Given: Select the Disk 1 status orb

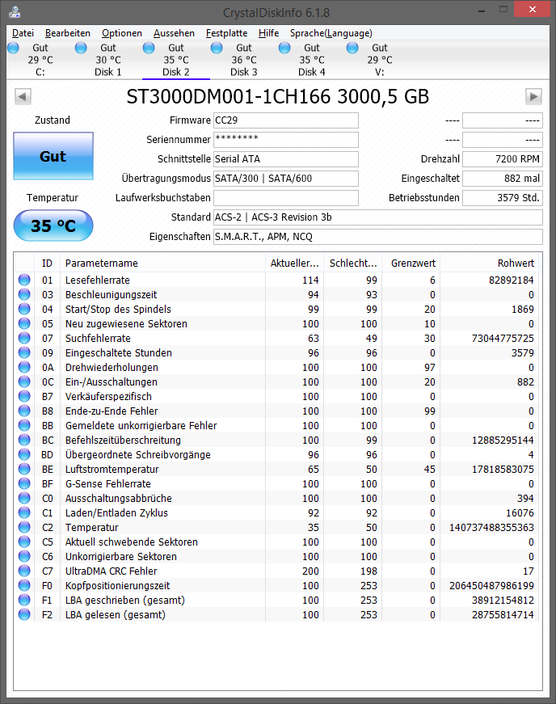Looking at the screenshot, I should (x=82, y=48).
